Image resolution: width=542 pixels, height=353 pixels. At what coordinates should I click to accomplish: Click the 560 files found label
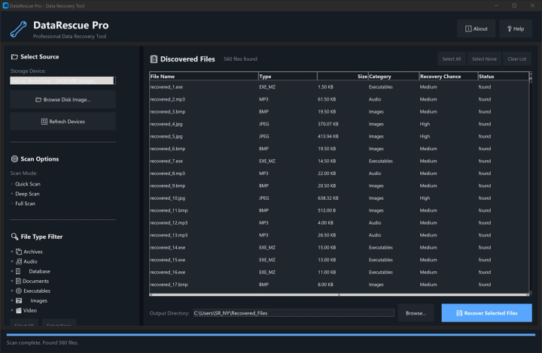click(240, 59)
